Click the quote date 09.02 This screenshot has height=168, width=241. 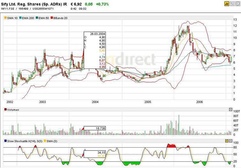(x=83, y=9)
